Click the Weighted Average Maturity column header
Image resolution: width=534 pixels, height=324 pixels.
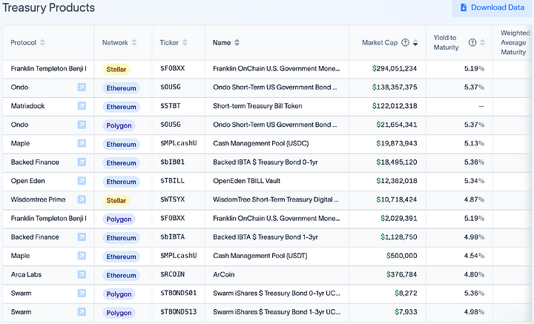tap(515, 42)
